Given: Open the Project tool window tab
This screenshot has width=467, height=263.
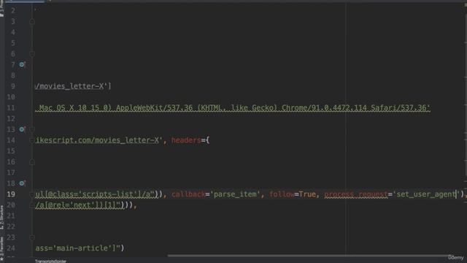Looking at the screenshot, I should click(1, 9).
